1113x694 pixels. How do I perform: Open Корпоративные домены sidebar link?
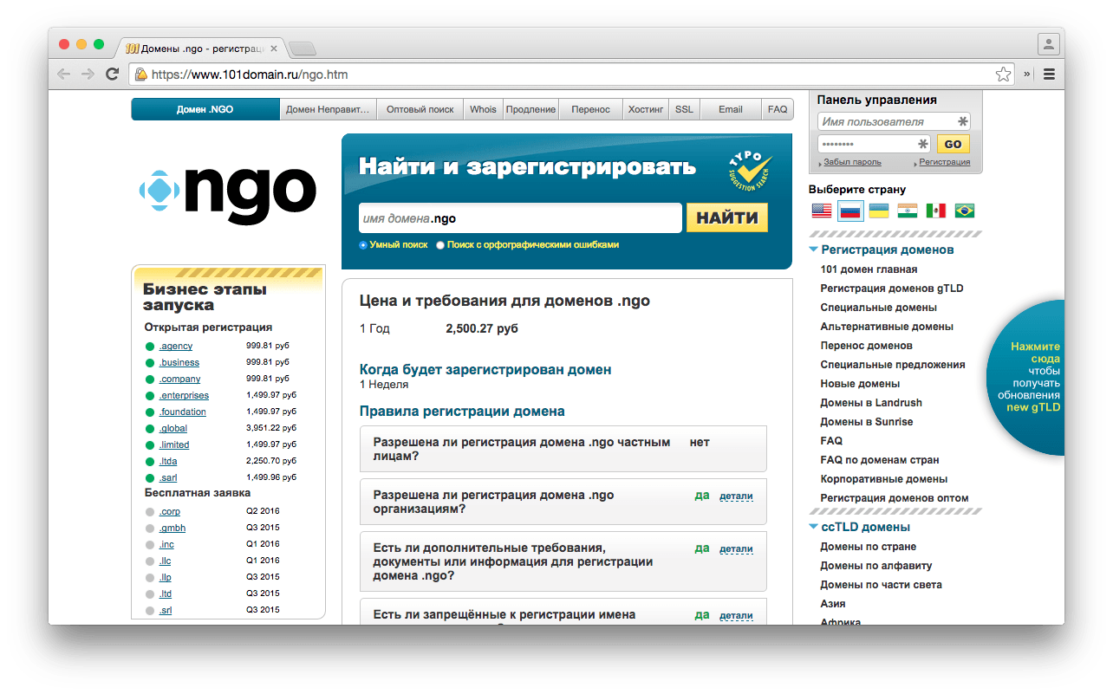click(884, 479)
